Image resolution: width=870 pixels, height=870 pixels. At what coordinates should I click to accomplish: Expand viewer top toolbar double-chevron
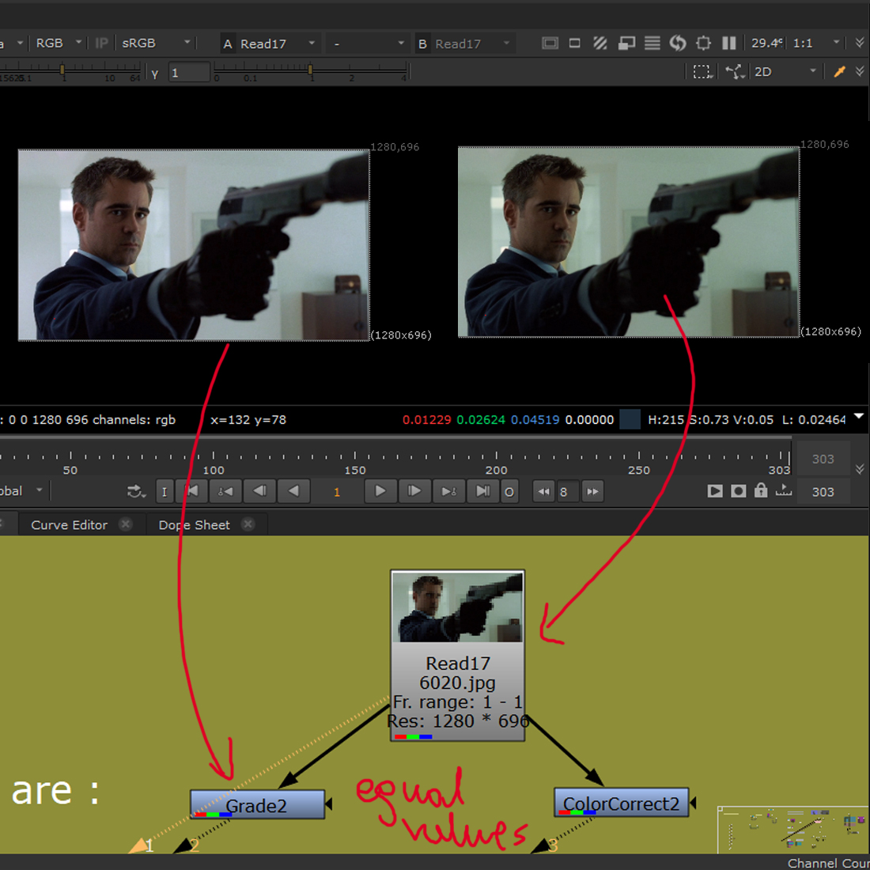[860, 43]
